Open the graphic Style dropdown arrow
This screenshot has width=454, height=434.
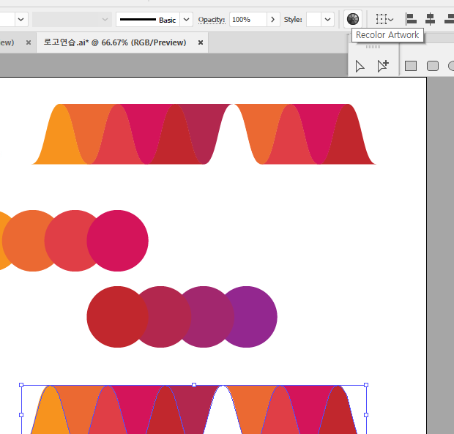click(x=327, y=19)
